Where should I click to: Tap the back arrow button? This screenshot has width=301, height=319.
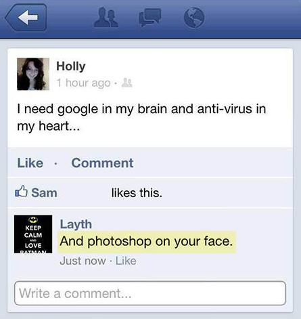(26, 18)
